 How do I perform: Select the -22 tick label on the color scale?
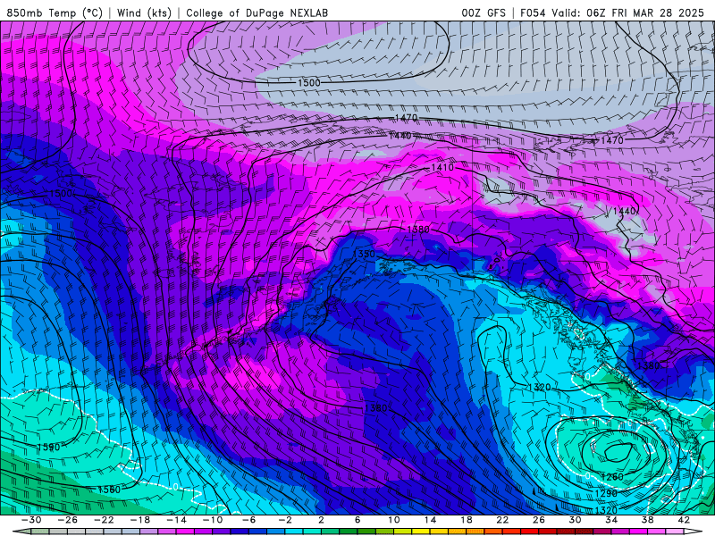click(104, 520)
